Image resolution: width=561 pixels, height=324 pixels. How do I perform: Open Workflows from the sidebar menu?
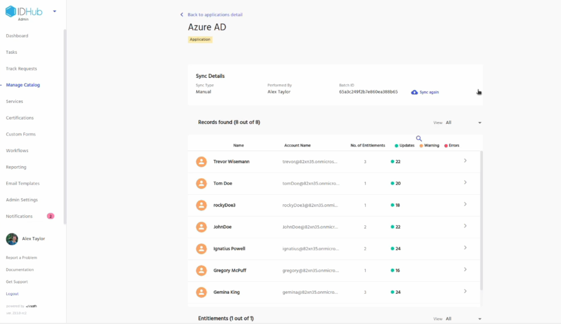[17, 151]
